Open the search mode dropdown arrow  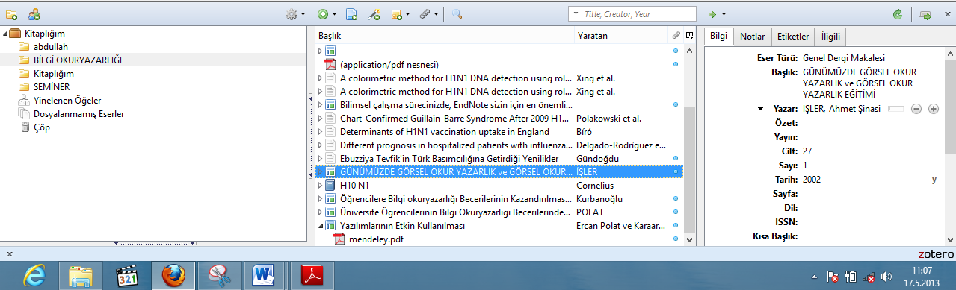tap(576, 14)
